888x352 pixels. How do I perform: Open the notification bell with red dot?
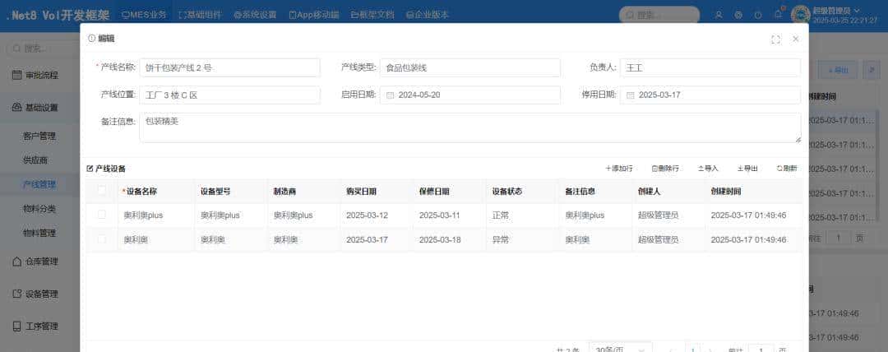click(x=778, y=14)
